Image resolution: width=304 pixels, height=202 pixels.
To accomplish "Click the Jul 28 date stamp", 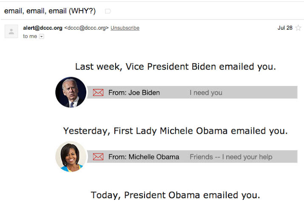I will point(285,28).
